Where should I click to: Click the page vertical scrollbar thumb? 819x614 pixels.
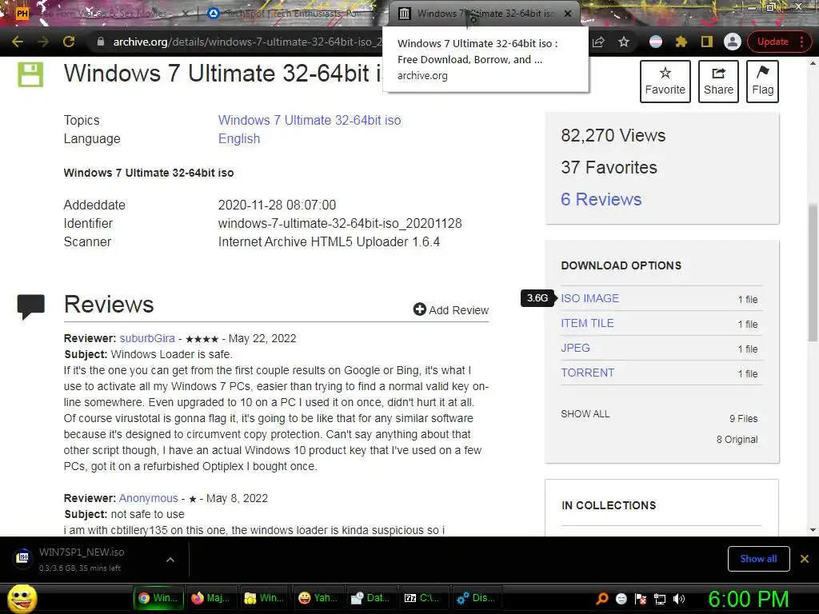813,273
